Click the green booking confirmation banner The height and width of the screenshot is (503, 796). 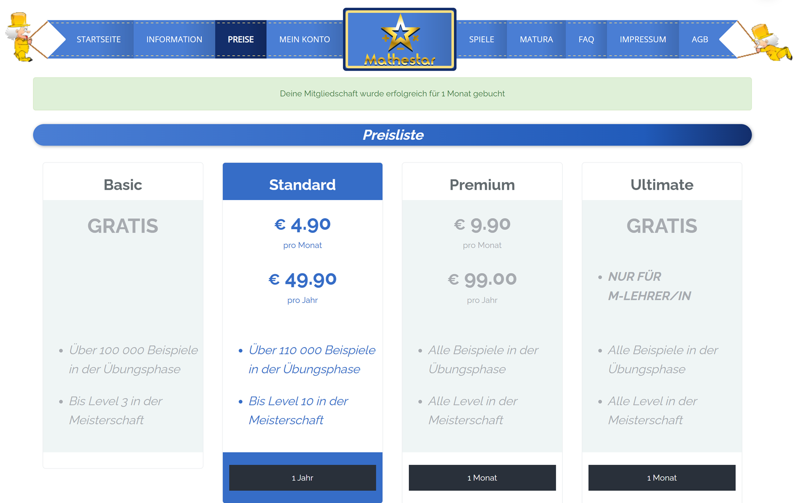(392, 93)
